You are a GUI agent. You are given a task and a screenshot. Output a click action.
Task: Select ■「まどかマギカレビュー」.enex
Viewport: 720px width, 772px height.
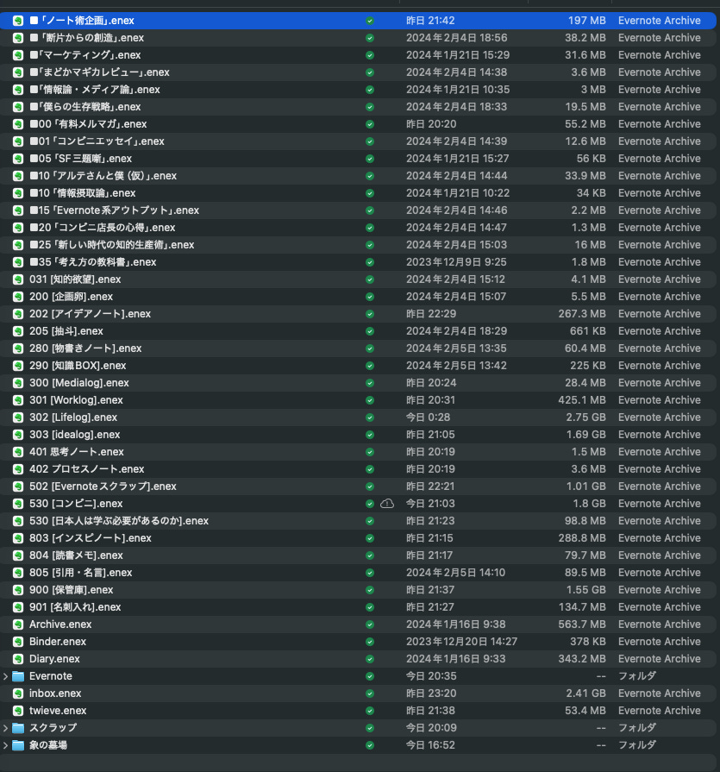click(x=99, y=72)
